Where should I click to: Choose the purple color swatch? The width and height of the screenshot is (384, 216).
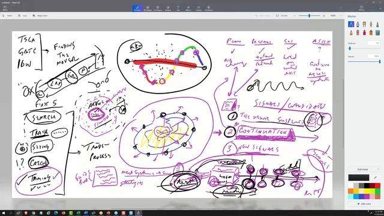coord(367,196)
